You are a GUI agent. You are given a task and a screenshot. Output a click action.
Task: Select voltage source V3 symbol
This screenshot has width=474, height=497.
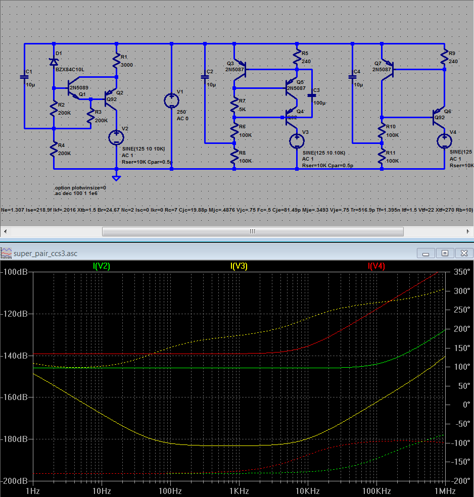pos(297,141)
